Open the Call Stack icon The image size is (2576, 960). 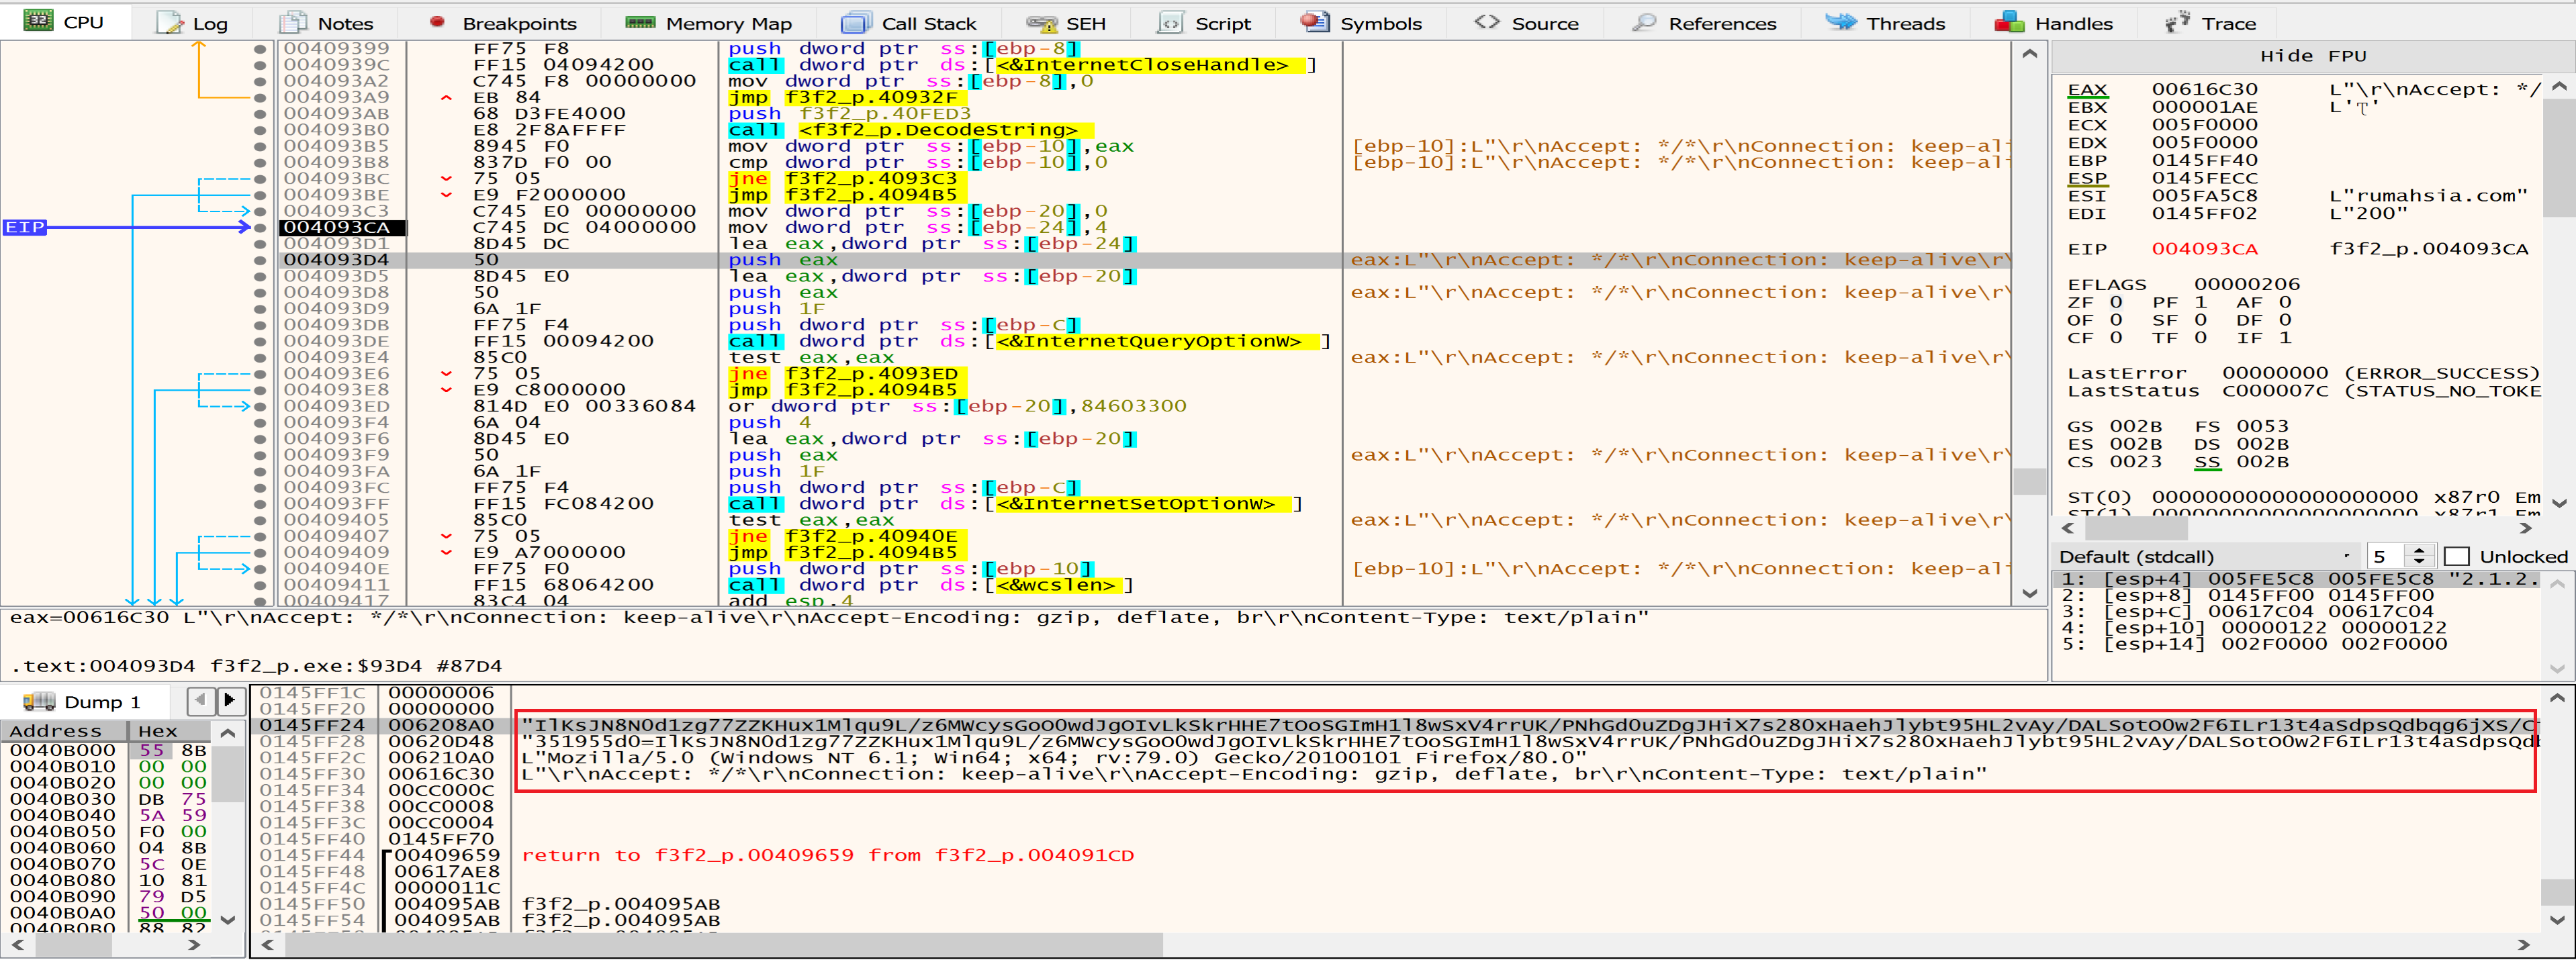pyautogui.click(x=857, y=22)
